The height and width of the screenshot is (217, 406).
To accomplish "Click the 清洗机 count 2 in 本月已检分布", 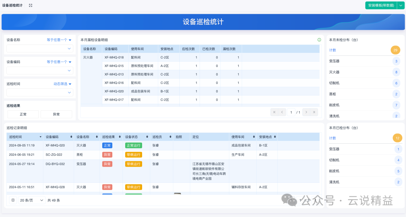I will (398, 182).
